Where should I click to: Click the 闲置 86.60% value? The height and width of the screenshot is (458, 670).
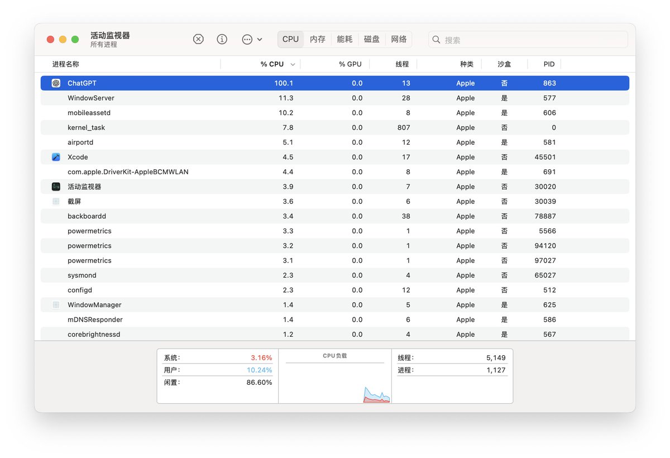point(259,383)
